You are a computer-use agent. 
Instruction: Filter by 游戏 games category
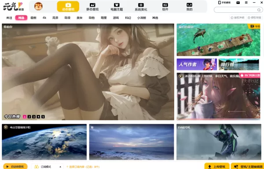tap(116, 18)
